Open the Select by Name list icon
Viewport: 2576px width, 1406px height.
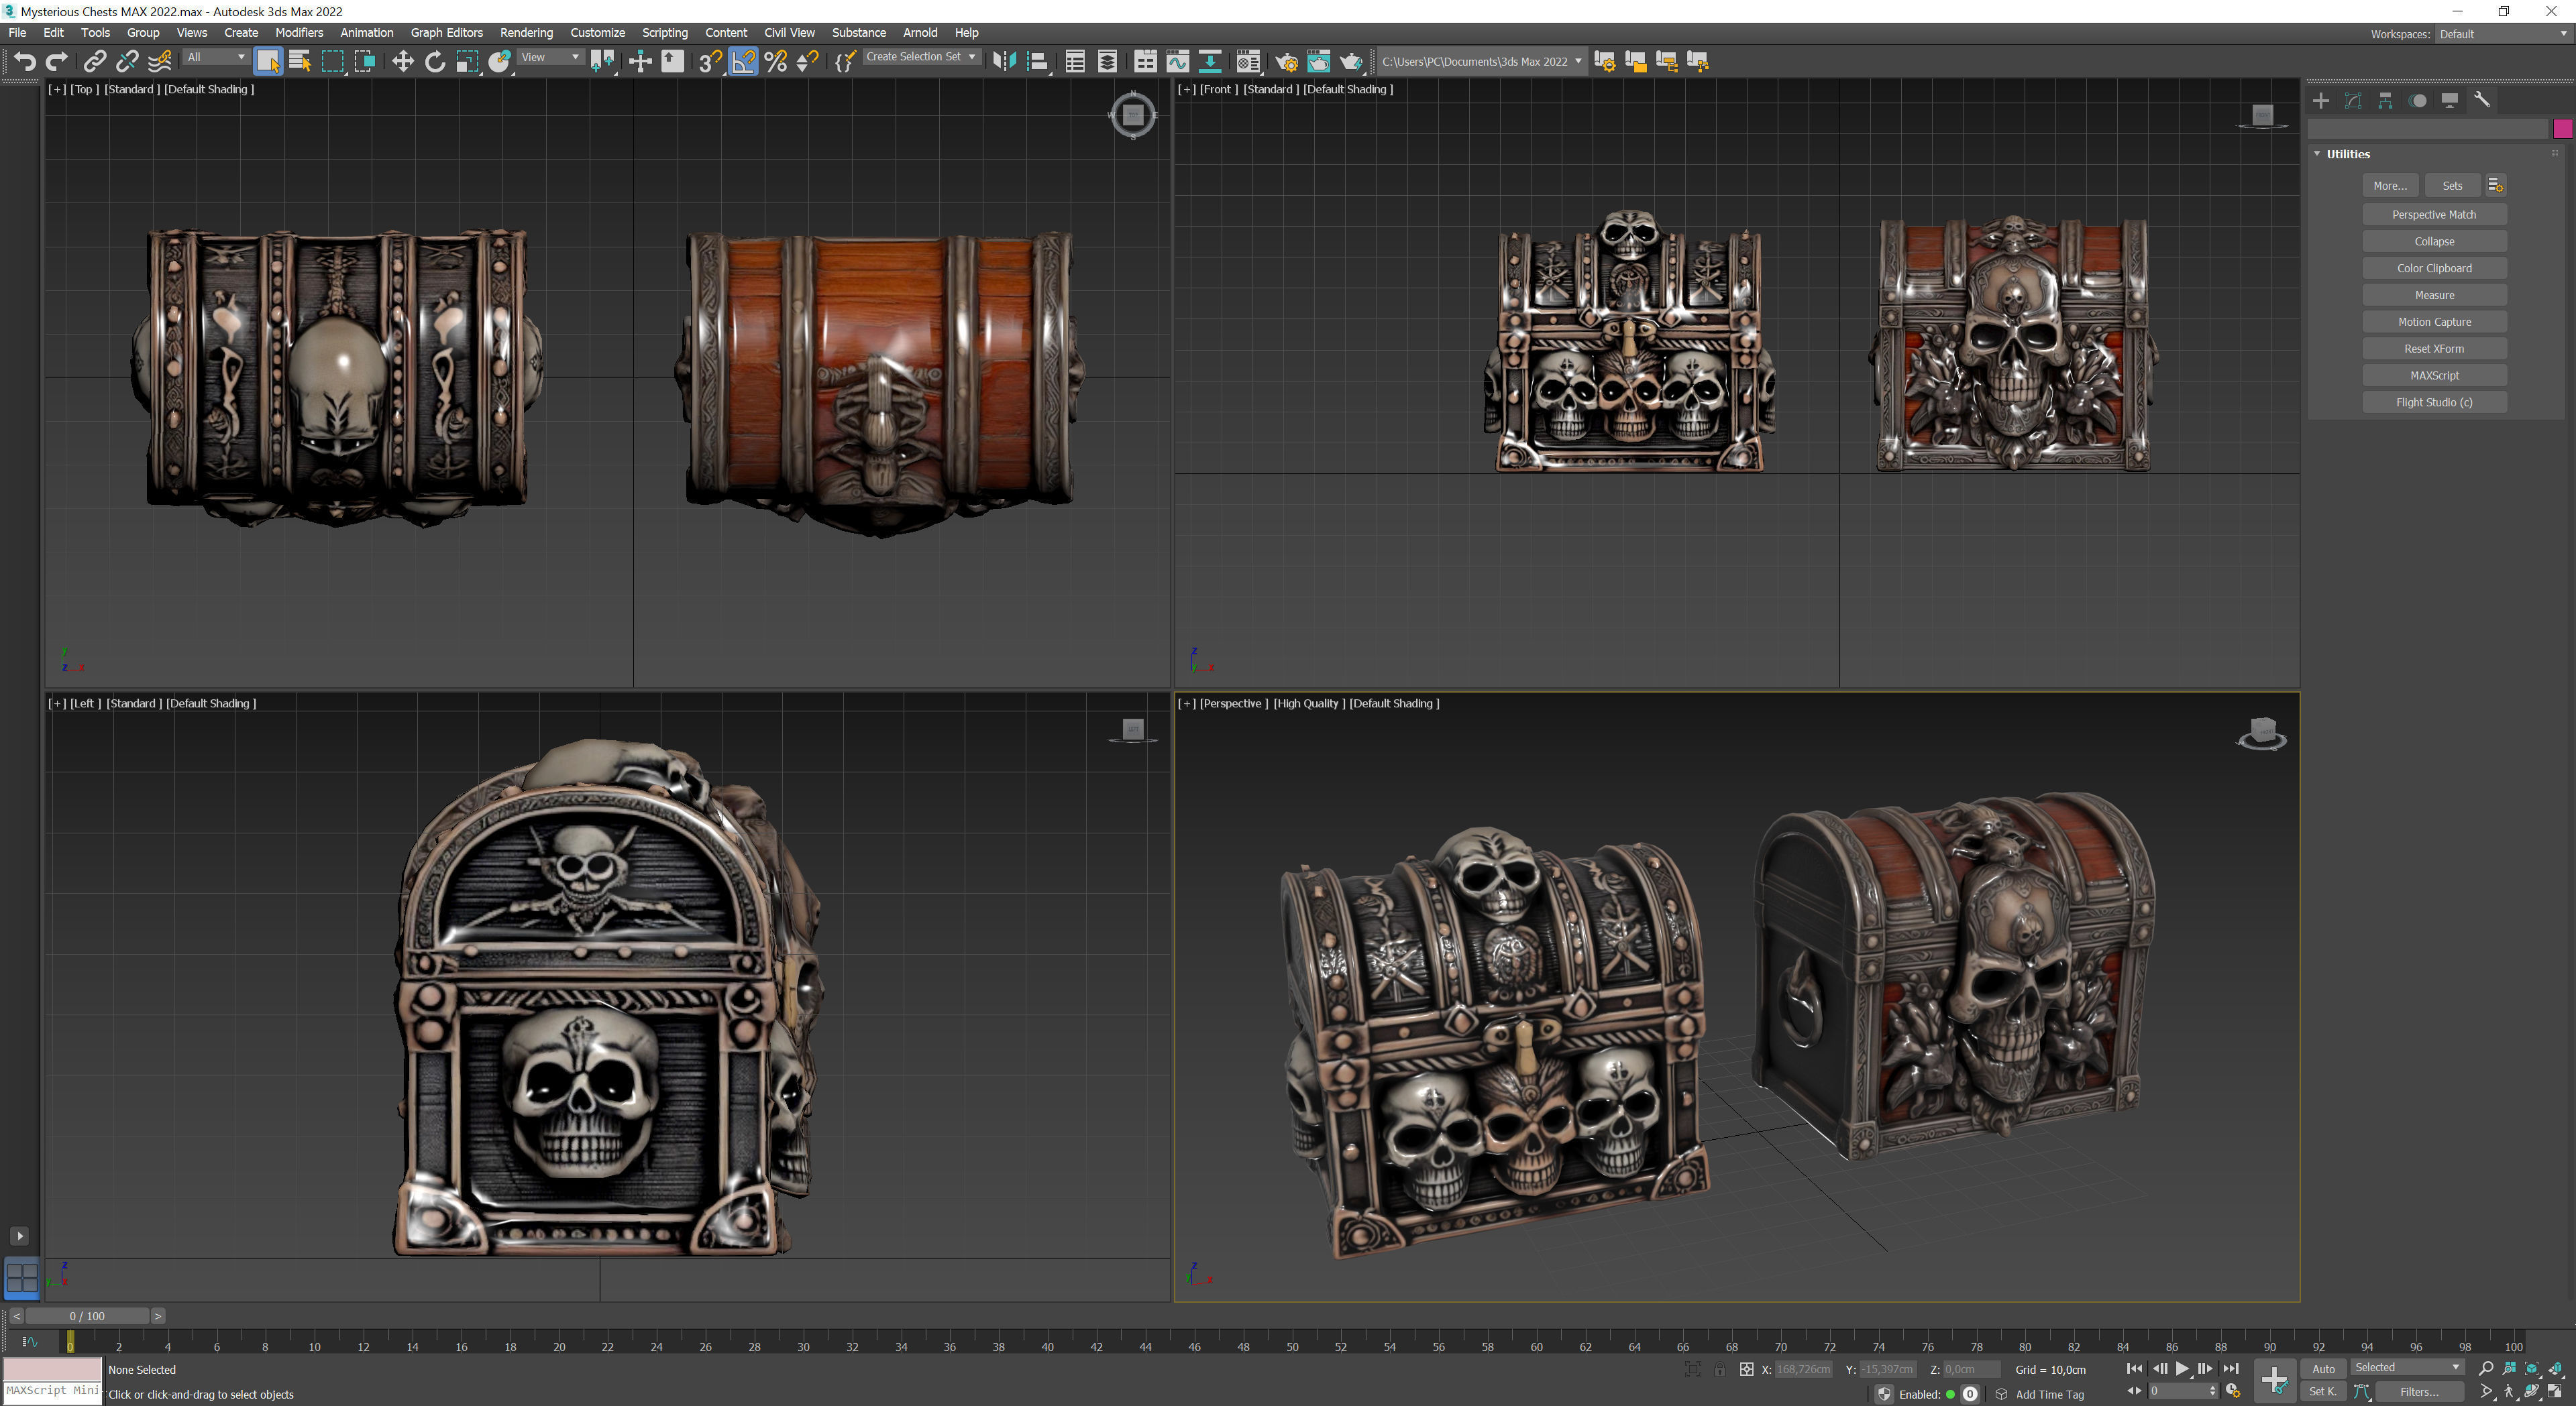(300, 61)
